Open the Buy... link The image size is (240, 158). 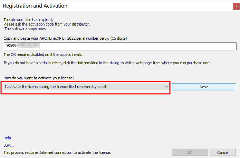tap(9, 145)
